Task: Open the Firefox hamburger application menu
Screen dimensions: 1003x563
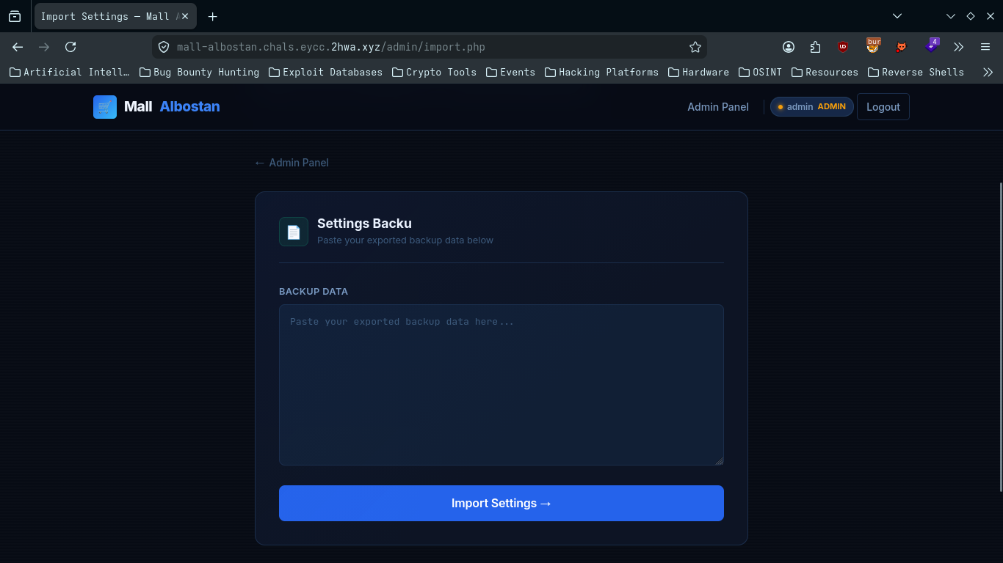Action: (985, 47)
